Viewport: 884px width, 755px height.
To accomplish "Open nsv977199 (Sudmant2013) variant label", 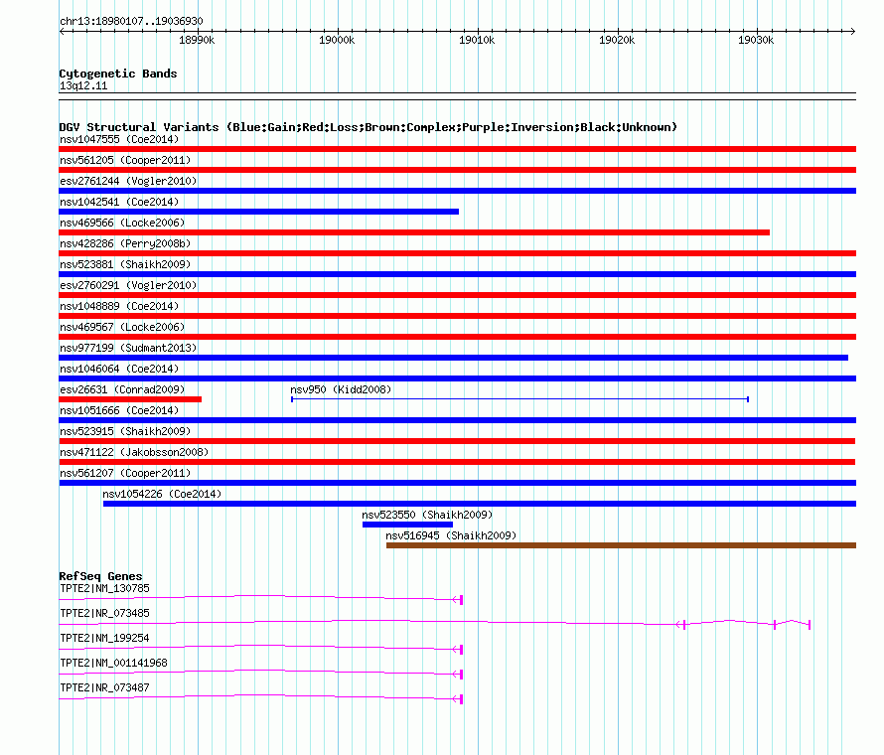I will pos(128,348).
